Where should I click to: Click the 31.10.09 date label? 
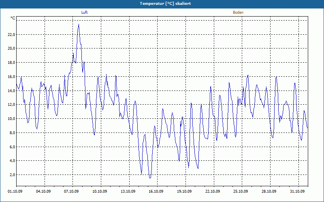[x=297, y=191]
